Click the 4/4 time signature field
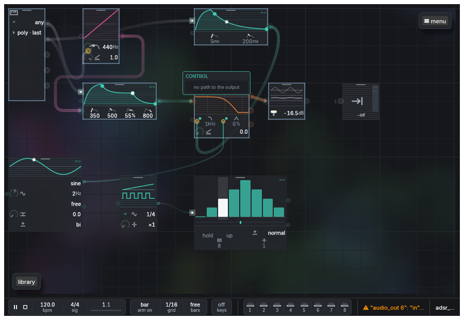464x320 pixels. click(x=75, y=307)
